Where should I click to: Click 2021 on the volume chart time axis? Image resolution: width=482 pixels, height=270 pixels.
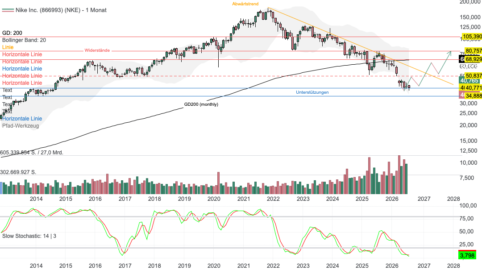[x=244, y=199]
